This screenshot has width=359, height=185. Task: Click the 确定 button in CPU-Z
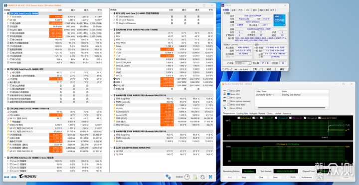(x=282, y=69)
